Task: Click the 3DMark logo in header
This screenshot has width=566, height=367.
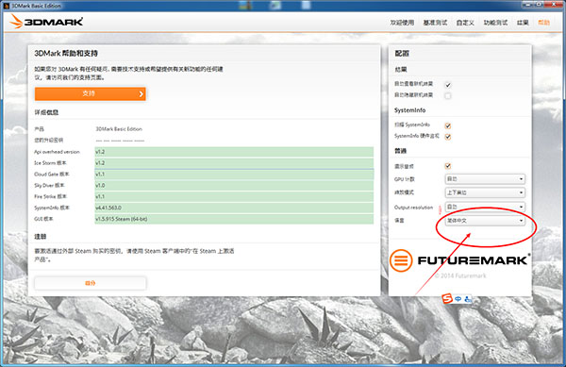Action: (x=46, y=22)
